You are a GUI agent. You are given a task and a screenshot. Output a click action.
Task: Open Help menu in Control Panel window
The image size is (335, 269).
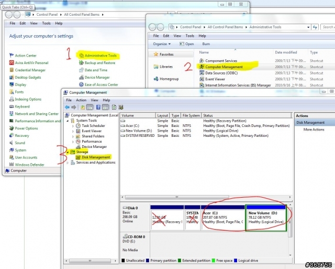click(x=59, y=23)
